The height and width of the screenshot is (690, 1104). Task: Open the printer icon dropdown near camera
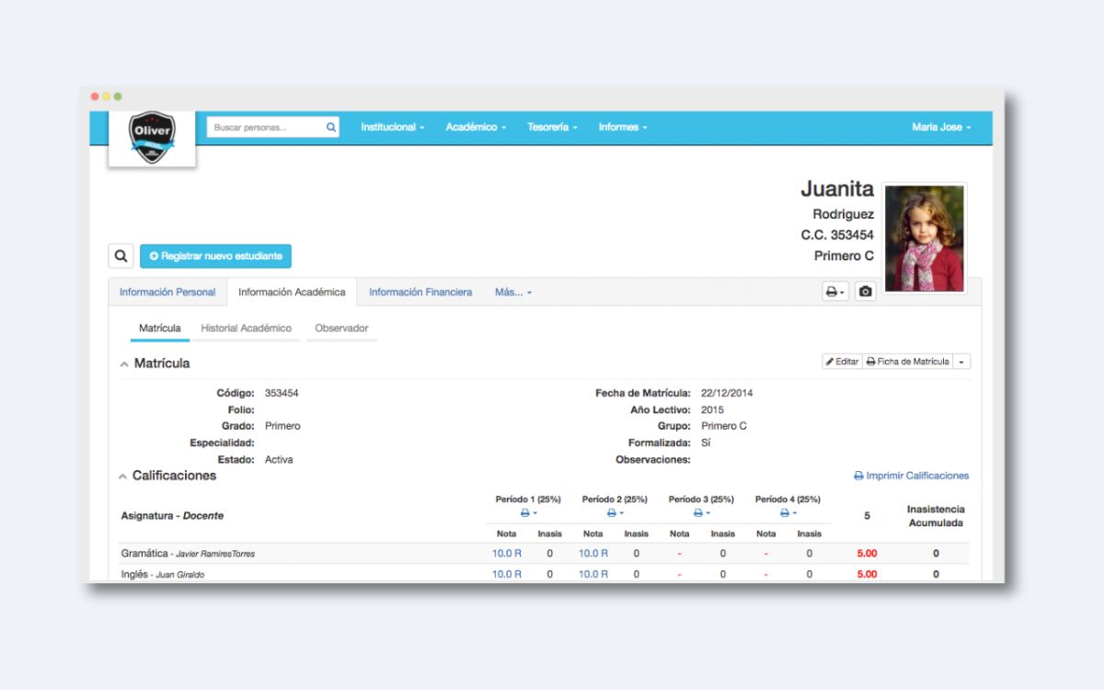click(x=834, y=292)
